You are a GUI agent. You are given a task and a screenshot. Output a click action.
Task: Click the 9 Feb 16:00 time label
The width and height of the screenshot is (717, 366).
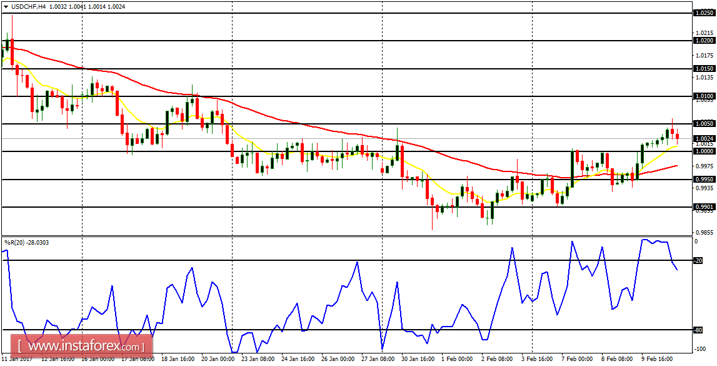[x=657, y=360]
